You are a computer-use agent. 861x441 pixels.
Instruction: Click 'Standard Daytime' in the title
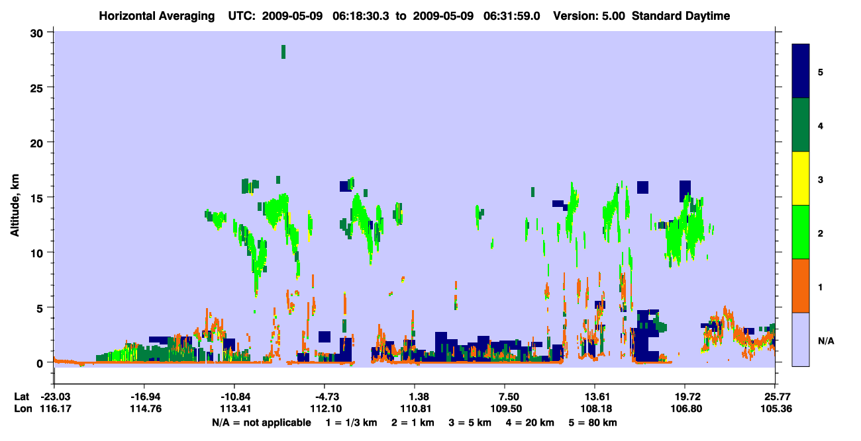click(681, 16)
